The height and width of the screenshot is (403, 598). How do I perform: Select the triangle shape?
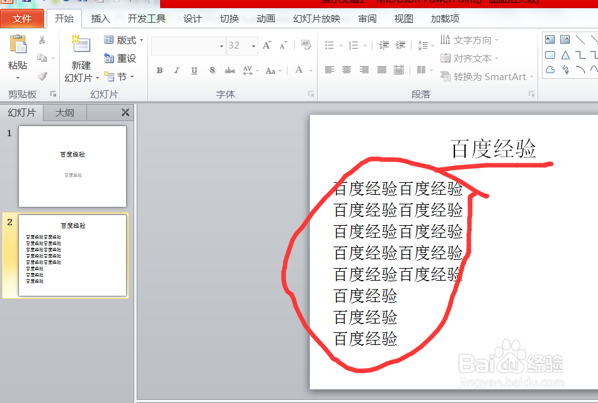[566, 55]
